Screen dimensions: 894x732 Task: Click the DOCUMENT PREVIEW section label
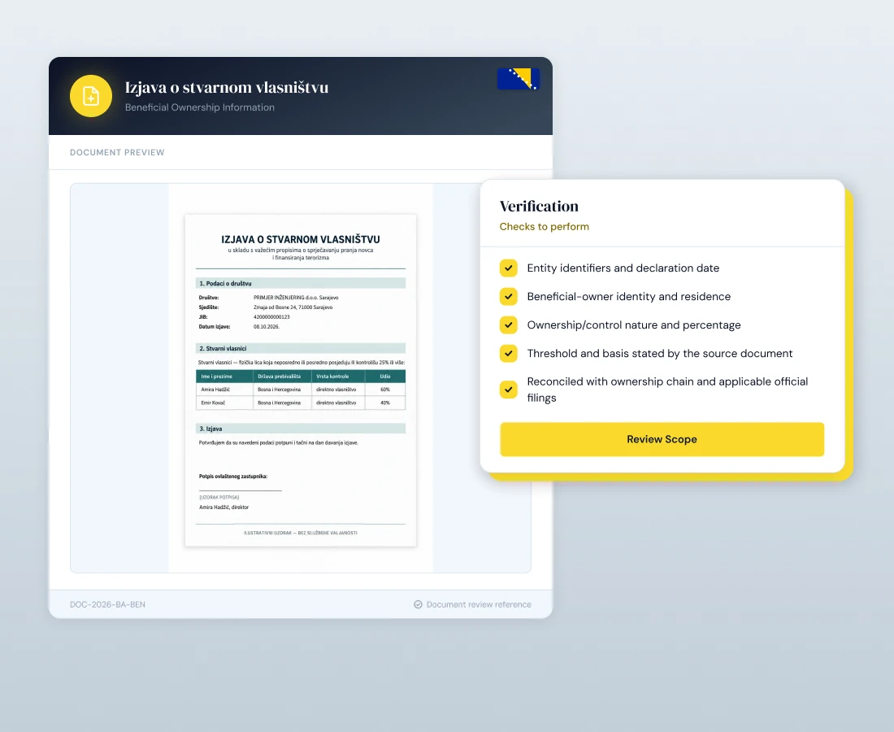117,152
